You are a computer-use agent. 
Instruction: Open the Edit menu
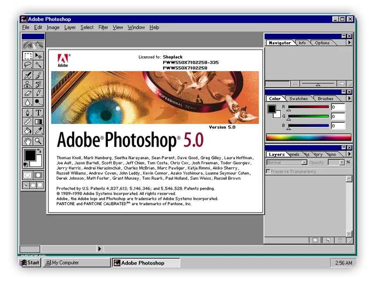click(x=38, y=27)
